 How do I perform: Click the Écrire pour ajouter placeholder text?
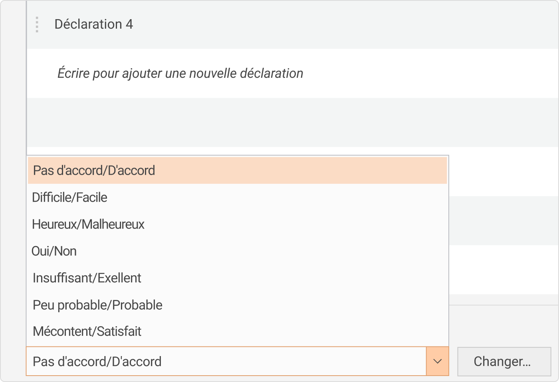[181, 73]
